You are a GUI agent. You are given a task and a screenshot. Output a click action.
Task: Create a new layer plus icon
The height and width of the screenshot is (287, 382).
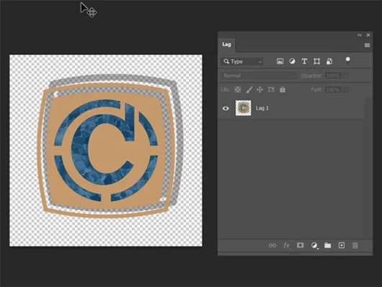(342, 245)
